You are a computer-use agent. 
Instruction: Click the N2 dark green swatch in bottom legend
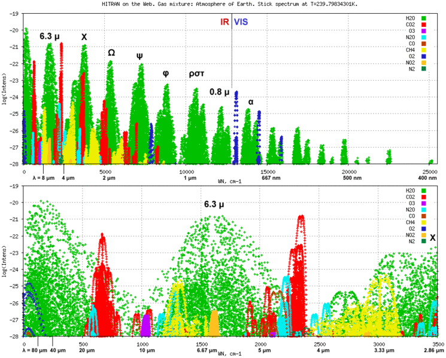(x=423, y=241)
